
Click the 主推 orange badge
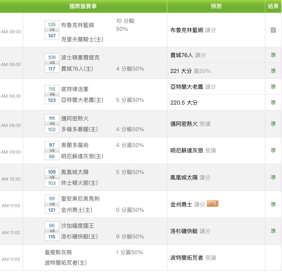(213, 204)
